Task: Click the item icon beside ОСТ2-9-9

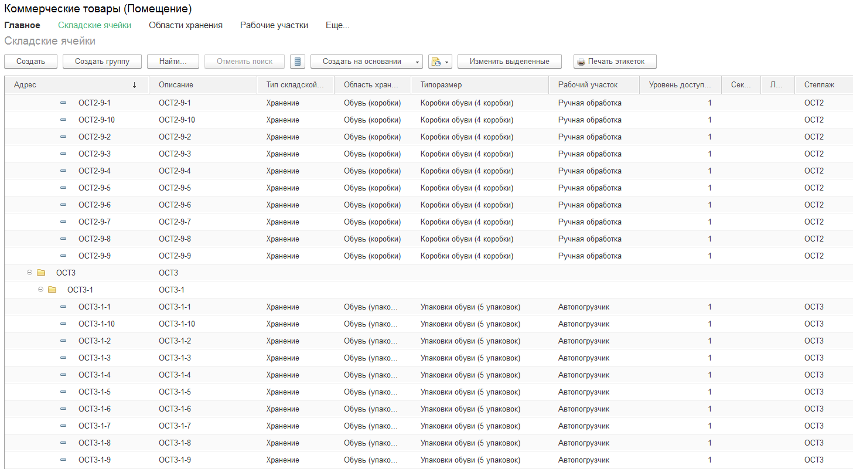Action: pos(63,256)
